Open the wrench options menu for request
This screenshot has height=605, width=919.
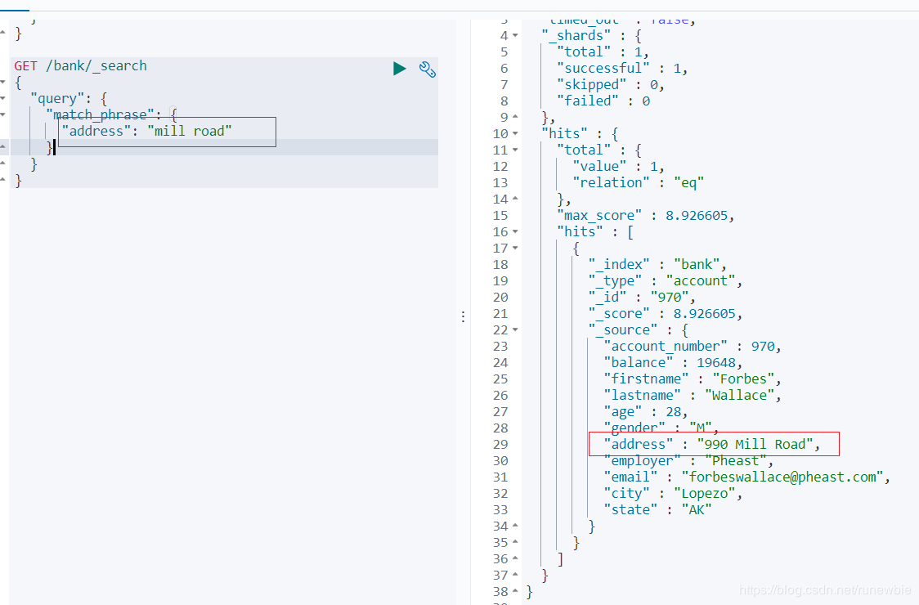pos(428,69)
